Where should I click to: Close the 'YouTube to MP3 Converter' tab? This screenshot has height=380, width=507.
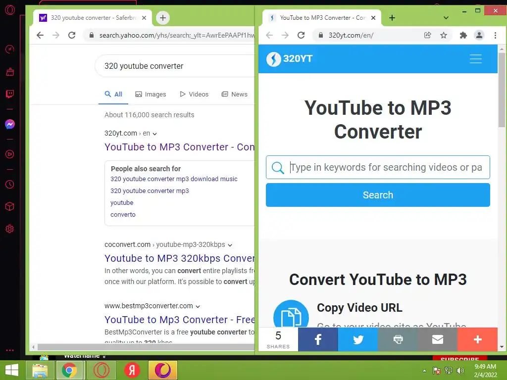pos(373,18)
